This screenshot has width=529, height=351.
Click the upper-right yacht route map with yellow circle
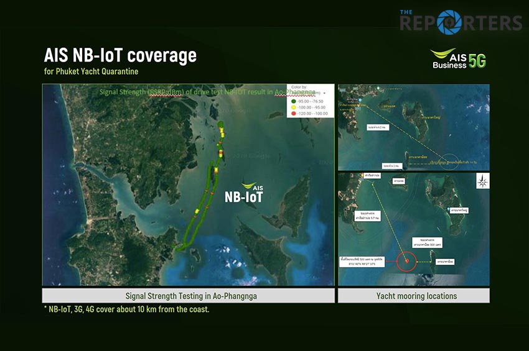pos(414,127)
